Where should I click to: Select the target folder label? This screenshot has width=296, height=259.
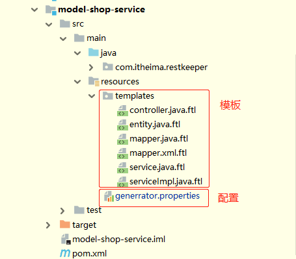pos(84,225)
